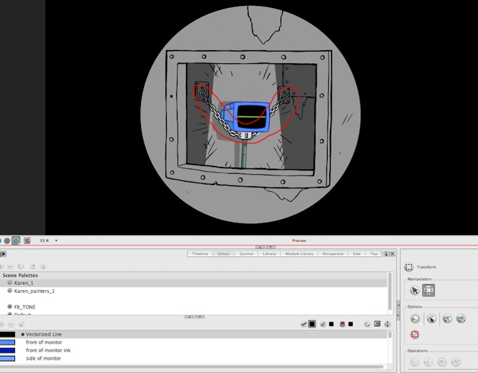Screen dimensions: 478x373
Task: Click the check-circle icon beside Karen_1
Action: [x=10, y=283]
